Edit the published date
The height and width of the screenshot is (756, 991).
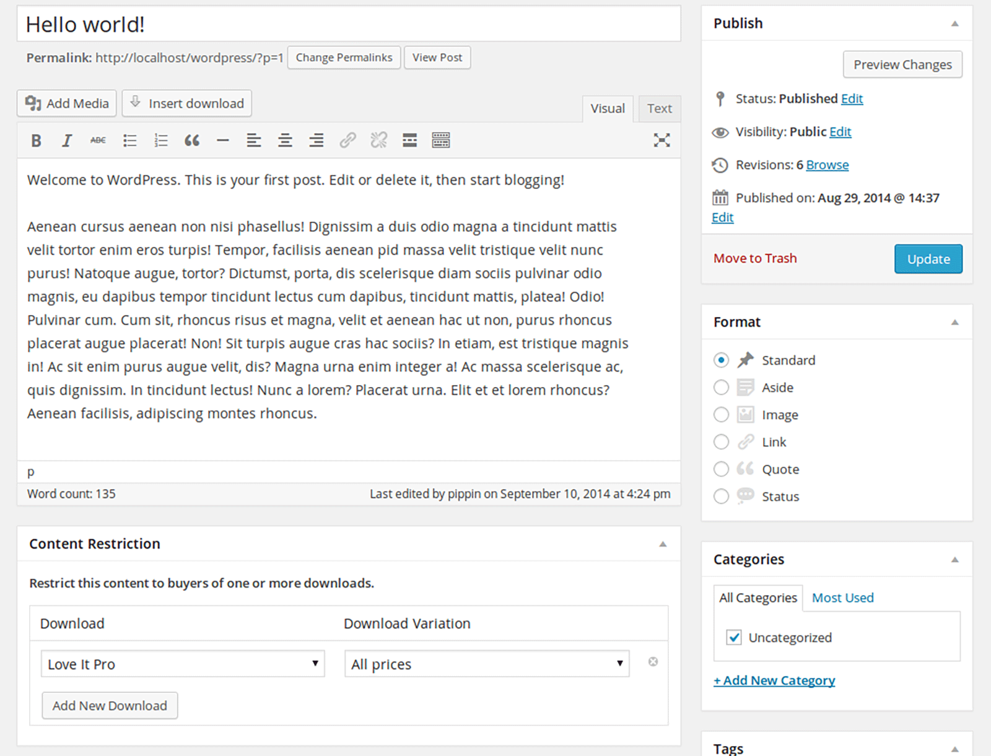click(723, 217)
